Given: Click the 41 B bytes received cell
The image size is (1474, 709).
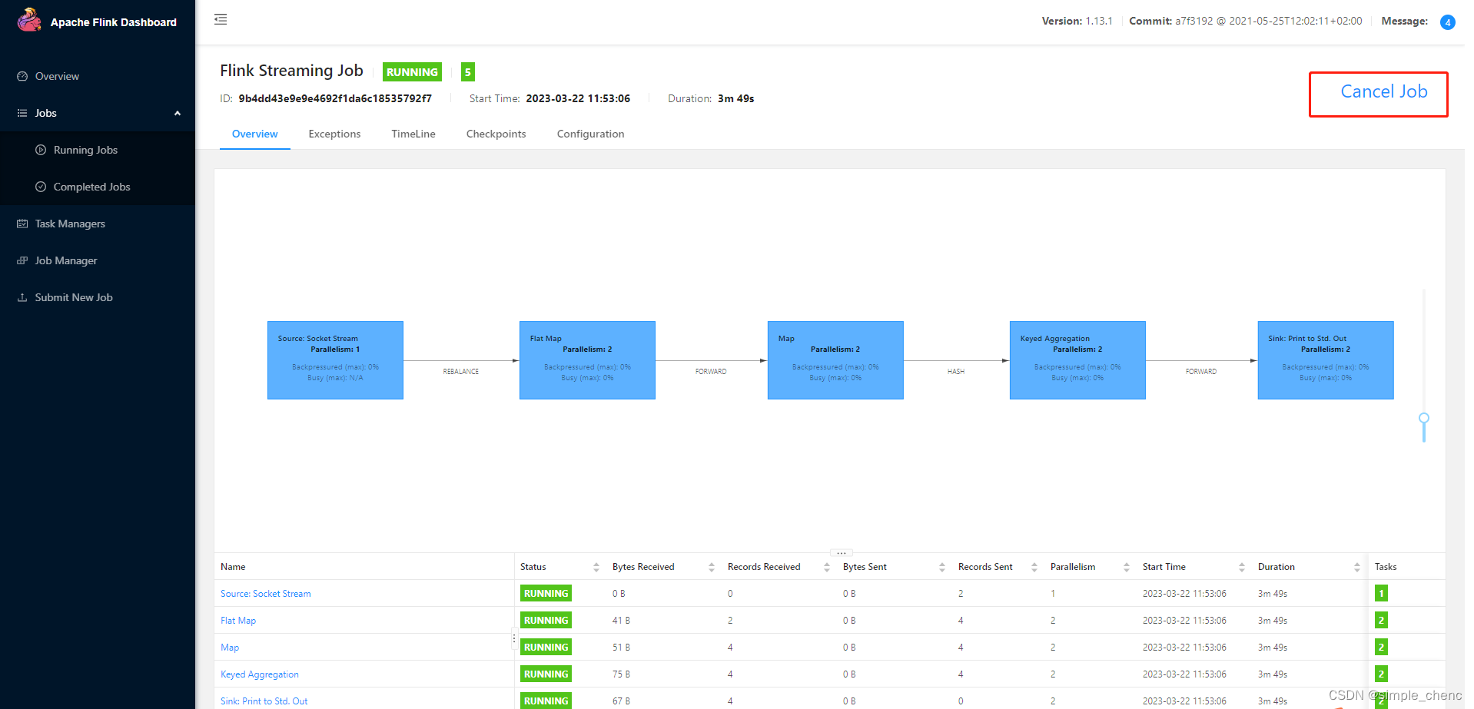Looking at the screenshot, I should pos(621,621).
